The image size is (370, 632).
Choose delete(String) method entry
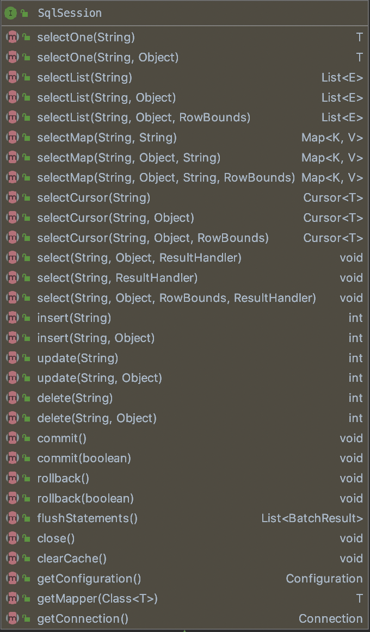(75, 398)
